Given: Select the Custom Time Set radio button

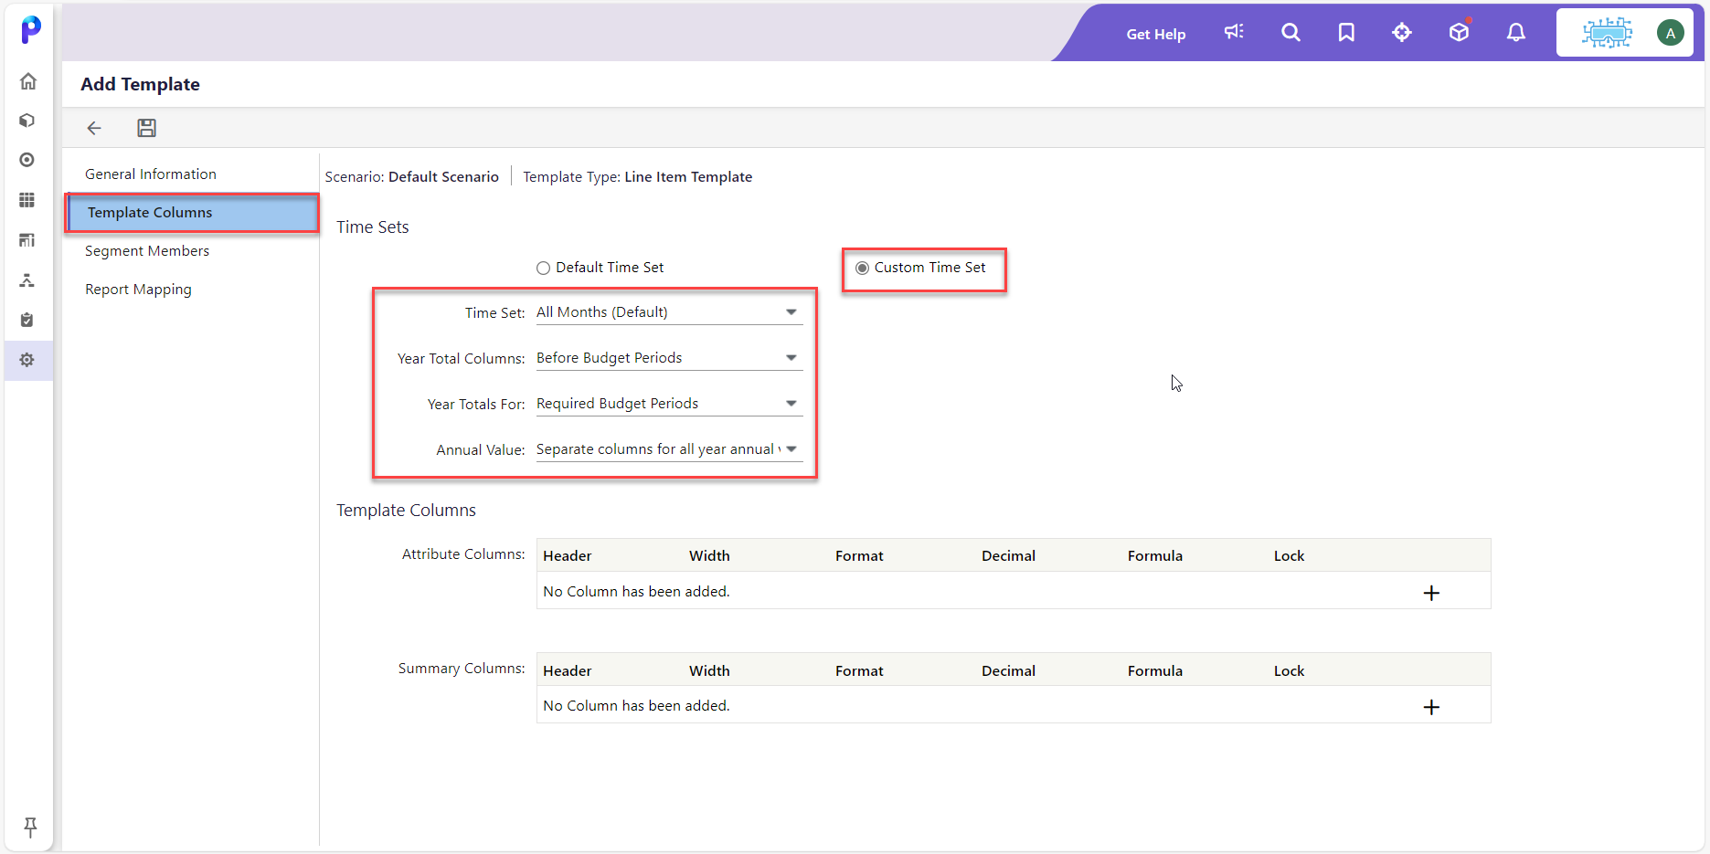Looking at the screenshot, I should [x=862, y=269].
